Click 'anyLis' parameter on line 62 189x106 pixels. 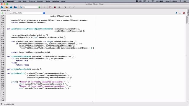pyautogui.click(x=36, y=69)
